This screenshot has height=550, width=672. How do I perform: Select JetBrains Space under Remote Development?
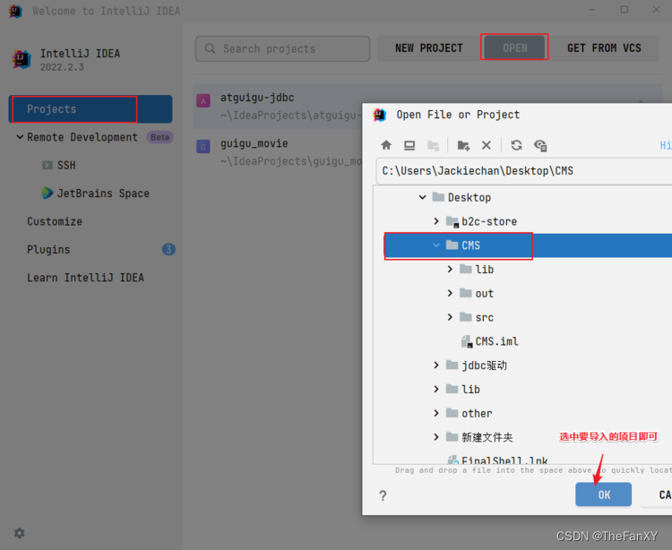[x=103, y=193]
